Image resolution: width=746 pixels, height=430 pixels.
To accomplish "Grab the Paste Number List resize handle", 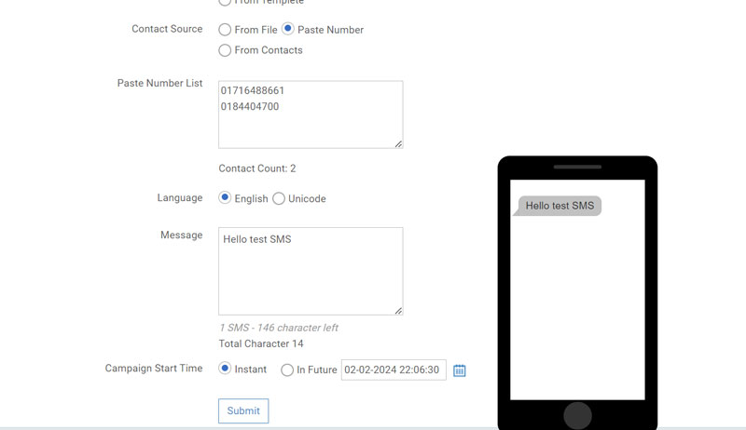I will [398, 143].
